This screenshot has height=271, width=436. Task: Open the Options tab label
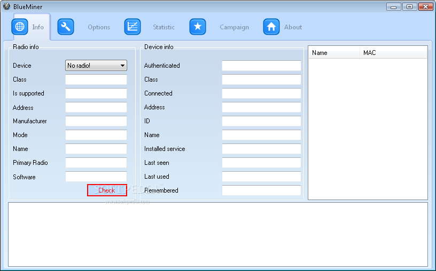(x=99, y=27)
